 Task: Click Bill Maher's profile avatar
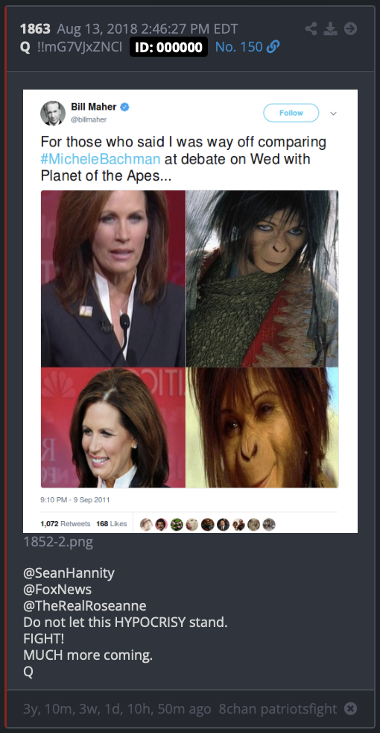pyautogui.click(x=53, y=113)
